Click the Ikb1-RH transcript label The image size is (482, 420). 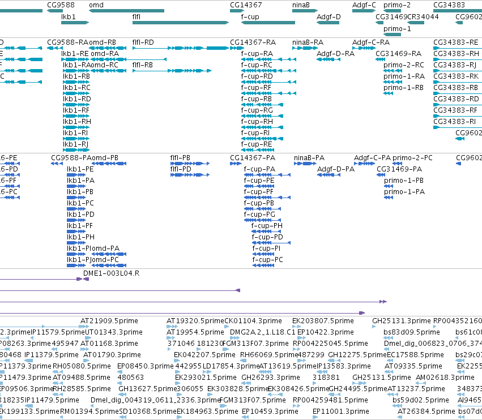[77, 121]
